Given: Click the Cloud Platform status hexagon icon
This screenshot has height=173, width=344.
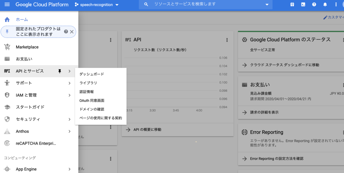Looking at the screenshot, I should pos(245,40).
